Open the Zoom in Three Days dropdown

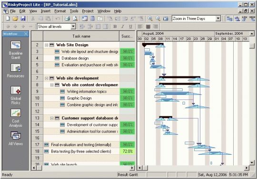pos(218,19)
